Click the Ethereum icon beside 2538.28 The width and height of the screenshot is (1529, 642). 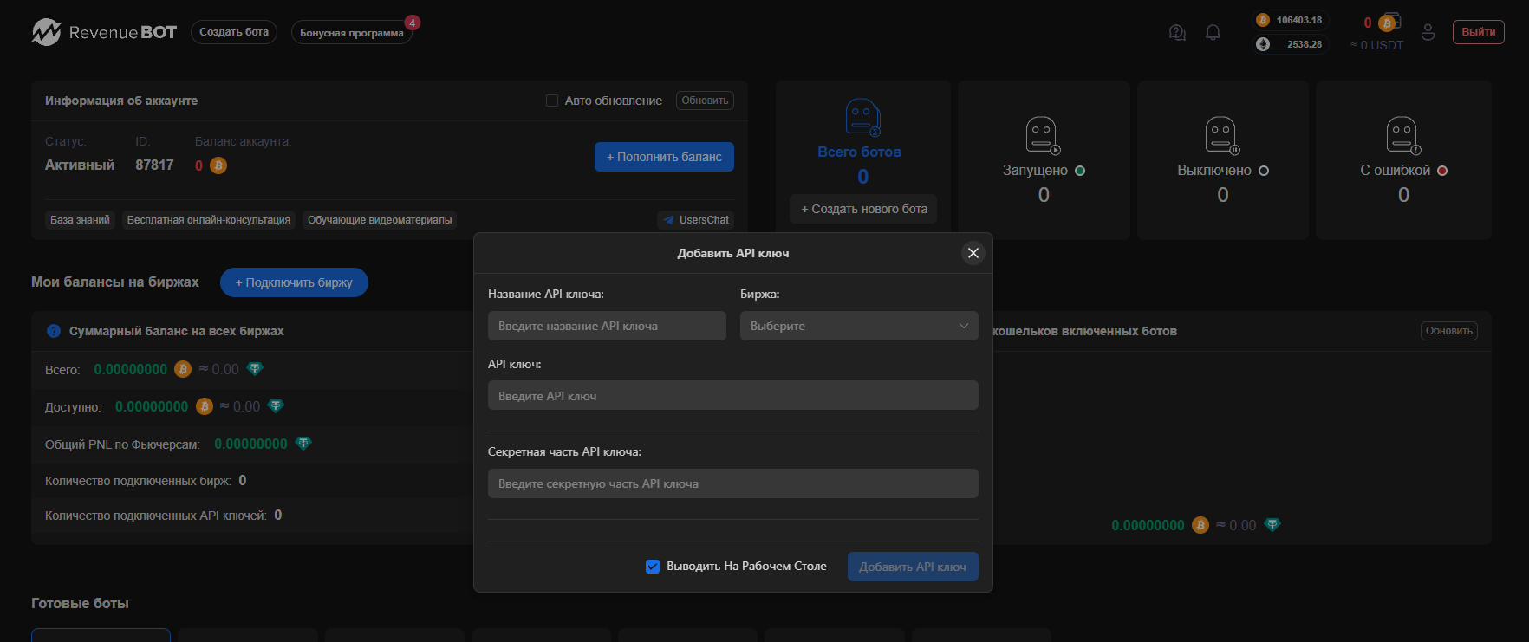tap(1263, 44)
